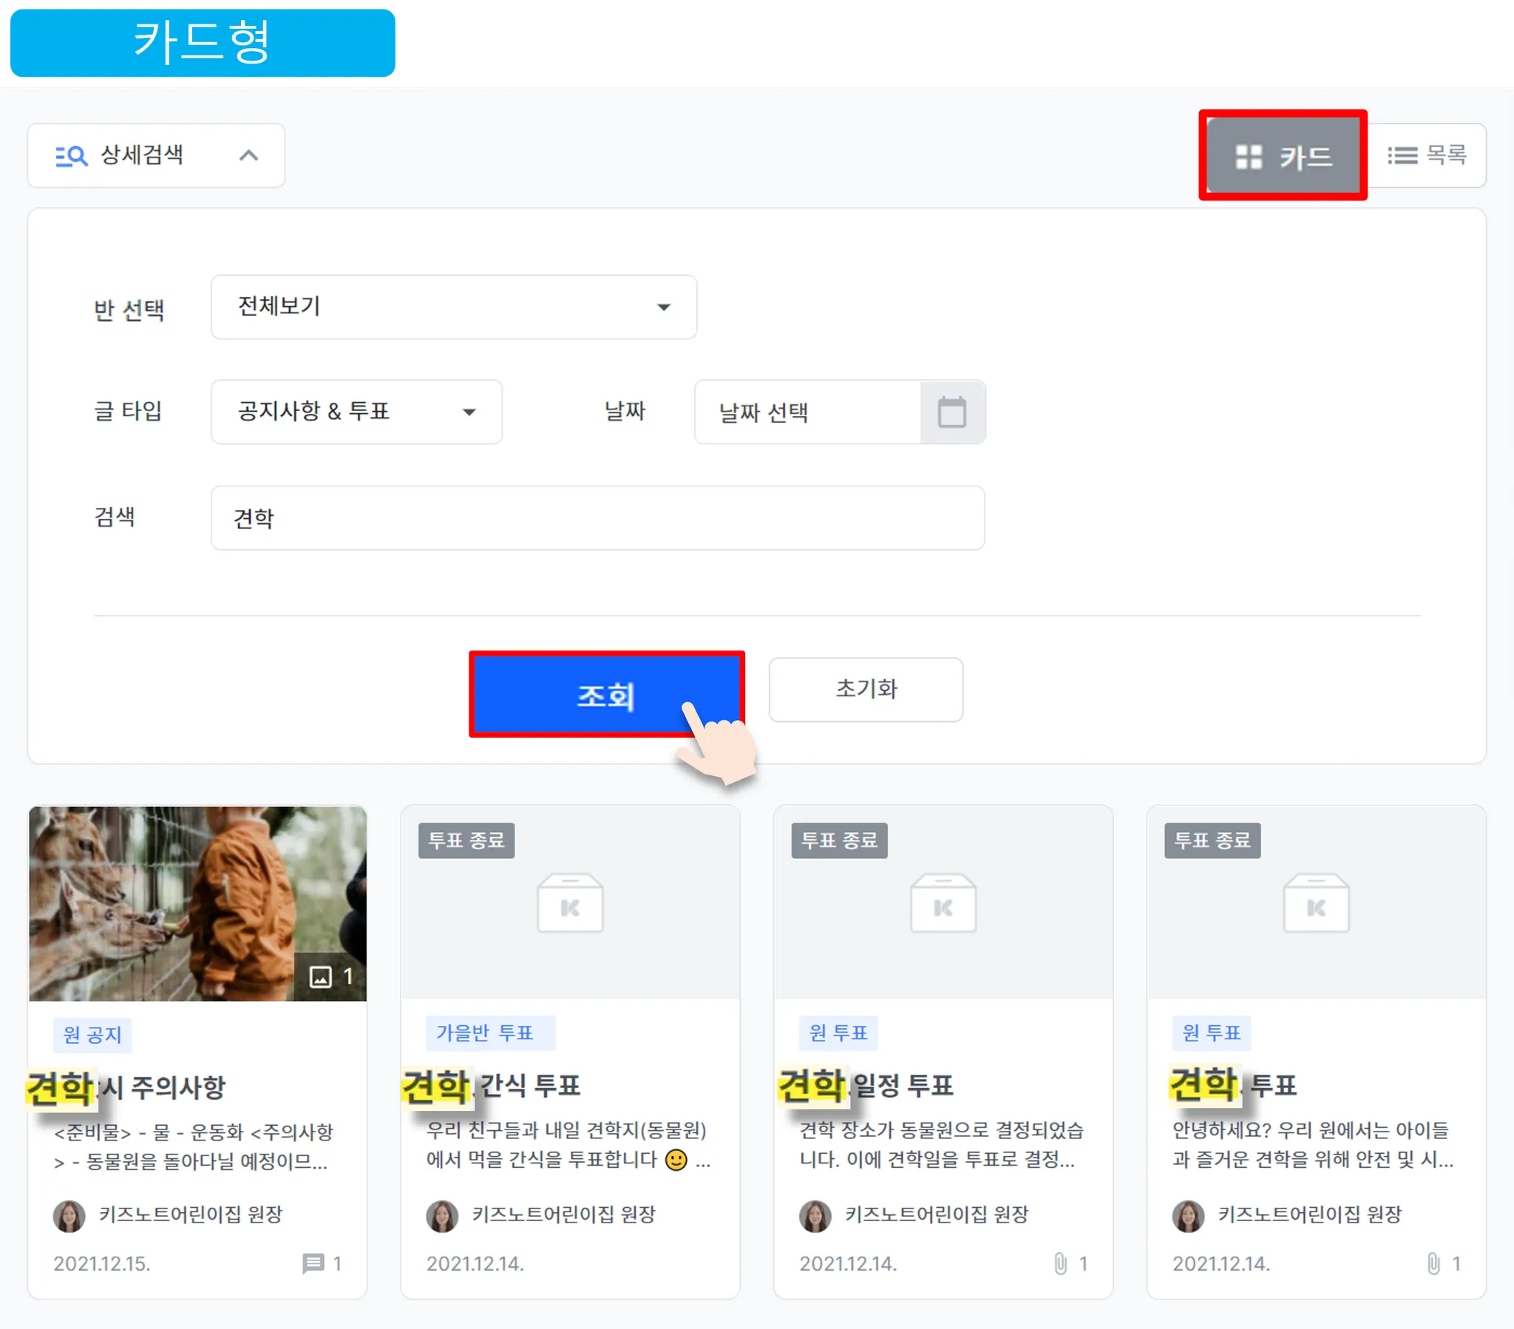Open the 반 선택 전체보기 dropdown
This screenshot has height=1329, width=1514.
453,307
